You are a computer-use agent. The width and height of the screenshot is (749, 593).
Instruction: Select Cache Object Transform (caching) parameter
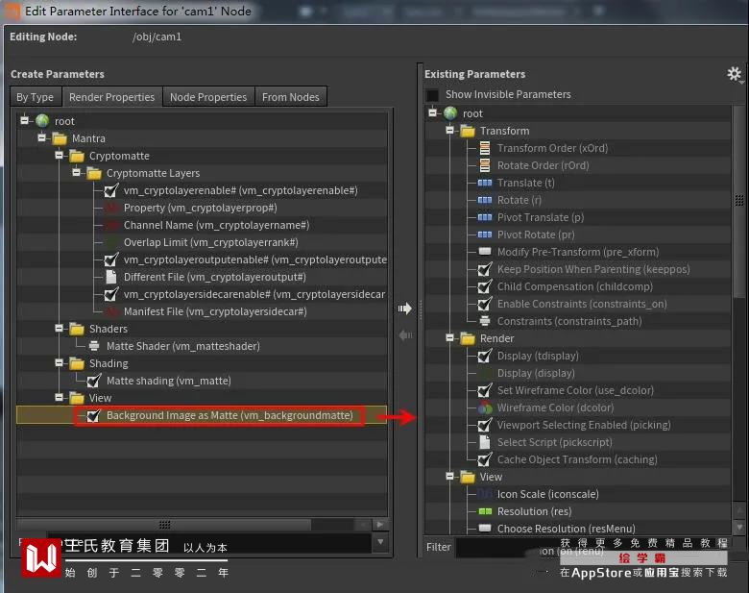[577, 459]
